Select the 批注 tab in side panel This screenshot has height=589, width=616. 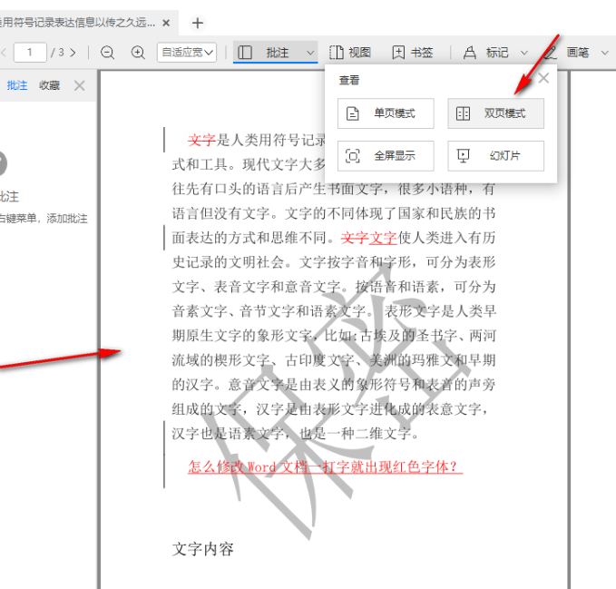point(17,85)
